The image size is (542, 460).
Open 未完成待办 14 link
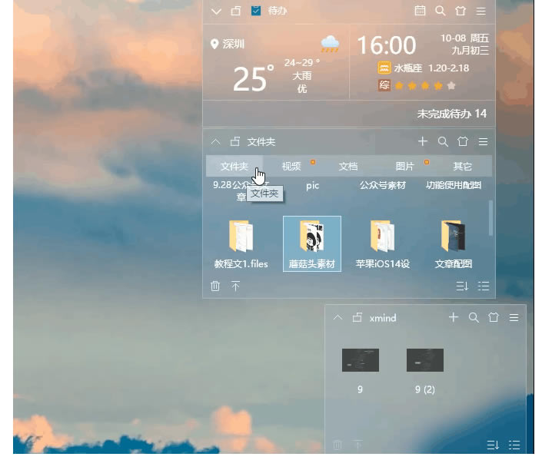coord(452,114)
